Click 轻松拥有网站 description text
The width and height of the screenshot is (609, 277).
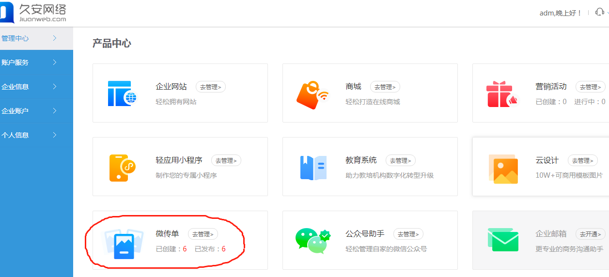tap(176, 102)
